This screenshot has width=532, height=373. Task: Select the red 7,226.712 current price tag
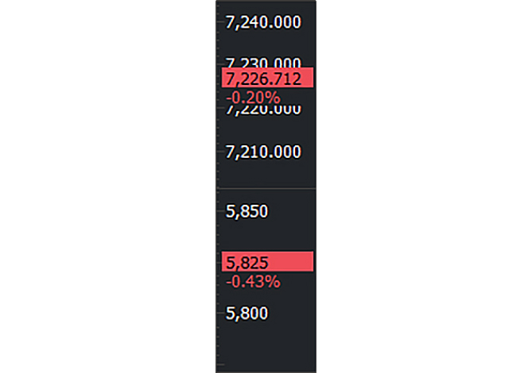[x=267, y=78]
